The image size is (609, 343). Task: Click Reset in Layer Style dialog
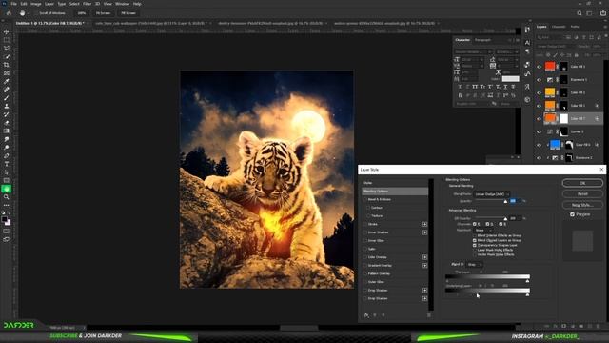pyautogui.click(x=582, y=193)
